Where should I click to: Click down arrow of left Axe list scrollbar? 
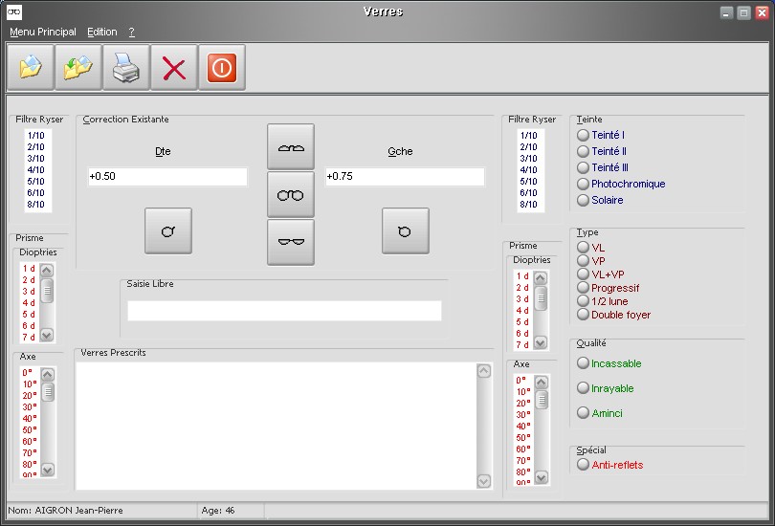(48, 470)
